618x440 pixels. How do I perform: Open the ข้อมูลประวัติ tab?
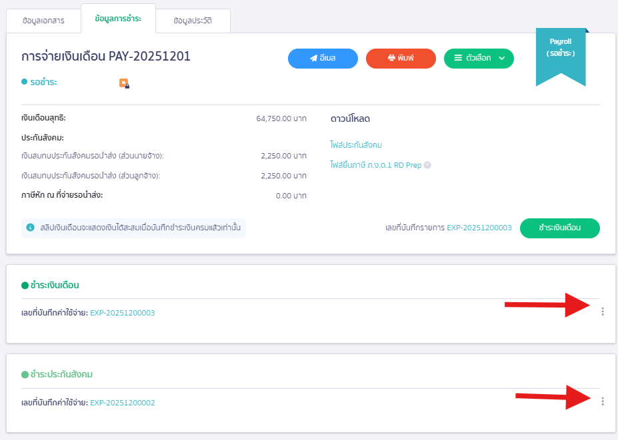(193, 21)
